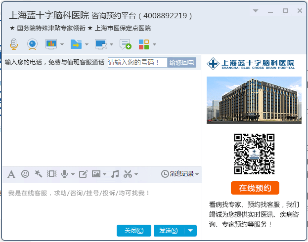Minimize the chat window
Screen dimensions: 308x242
tap(270, 11)
